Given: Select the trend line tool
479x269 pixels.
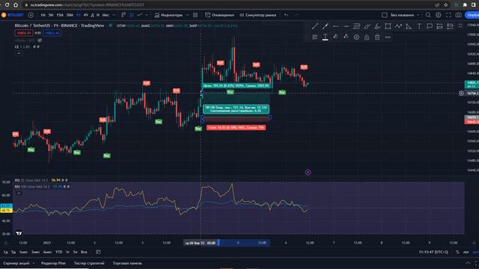Looking at the screenshot, I should (x=315, y=27).
